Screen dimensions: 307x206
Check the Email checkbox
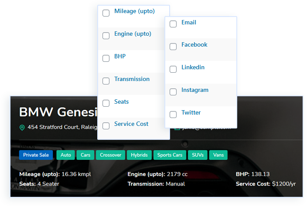173,24
